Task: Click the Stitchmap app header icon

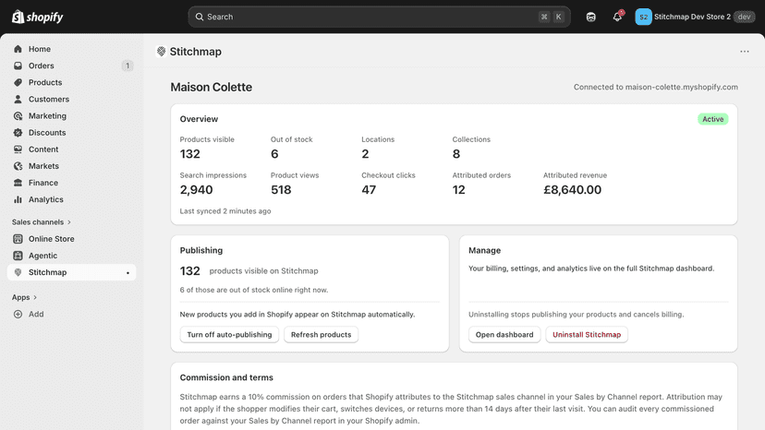Action: point(161,51)
